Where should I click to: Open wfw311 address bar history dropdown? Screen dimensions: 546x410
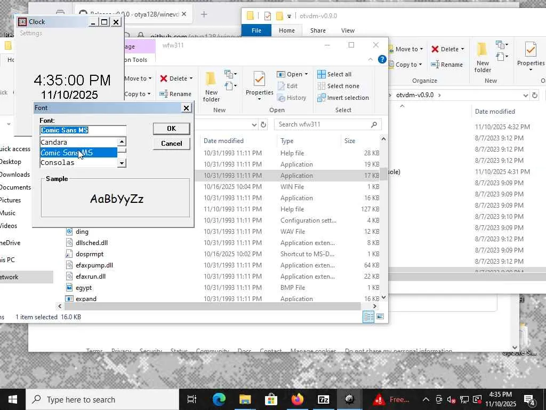254,124
